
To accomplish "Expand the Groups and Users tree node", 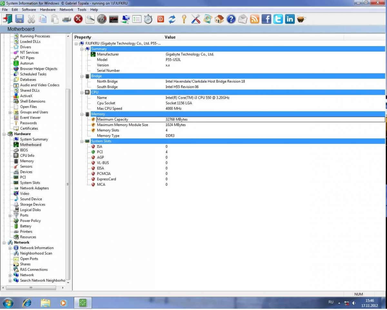I will pos(10,112).
